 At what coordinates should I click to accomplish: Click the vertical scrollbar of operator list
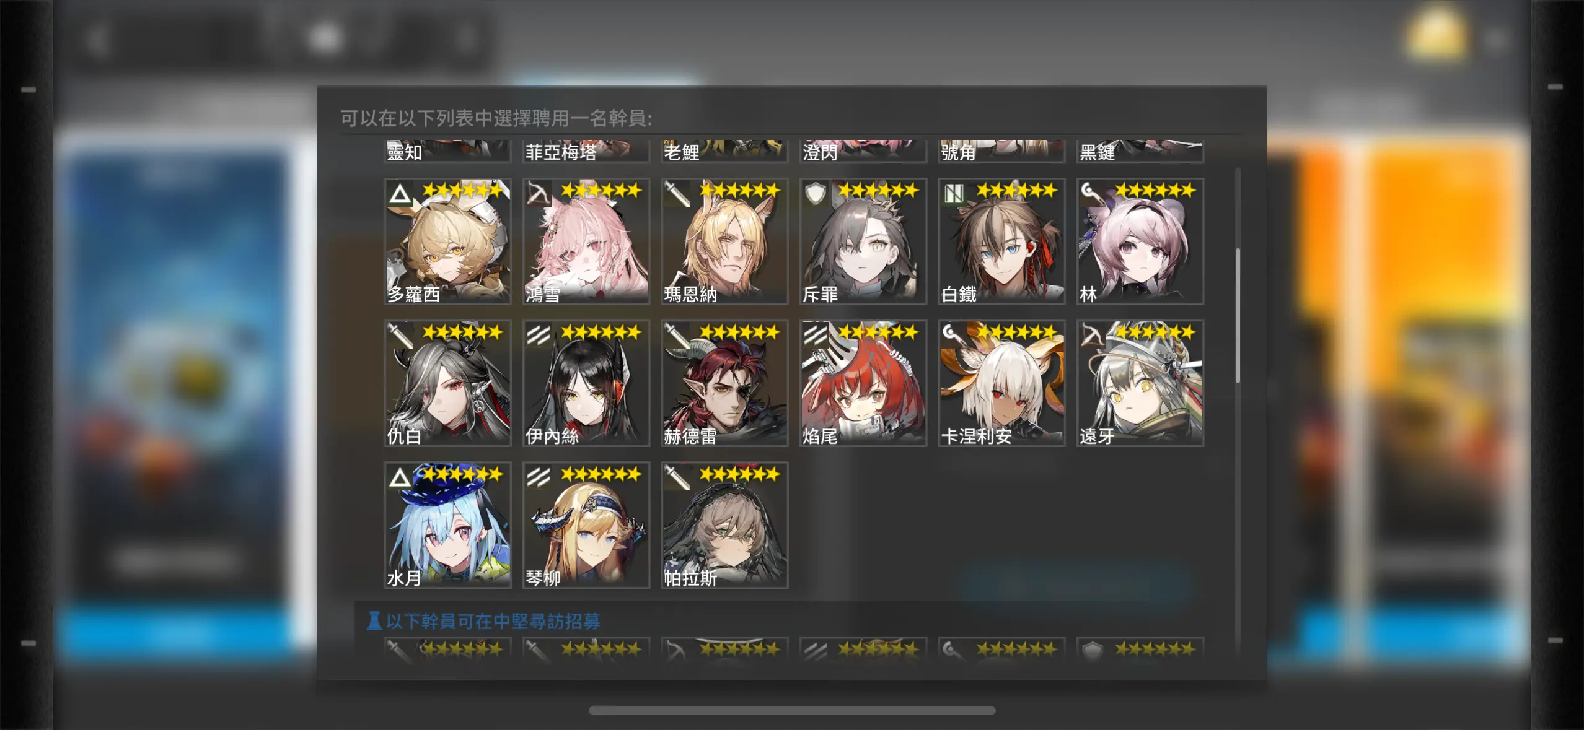pyautogui.click(x=1238, y=316)
